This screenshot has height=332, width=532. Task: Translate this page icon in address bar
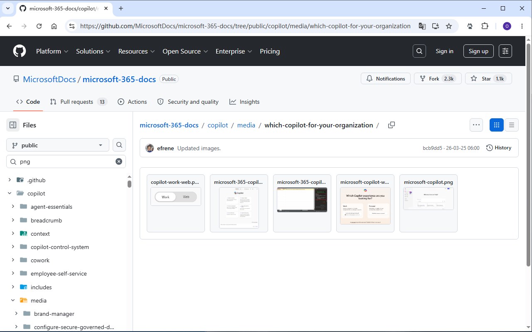[x=422, y=26]
